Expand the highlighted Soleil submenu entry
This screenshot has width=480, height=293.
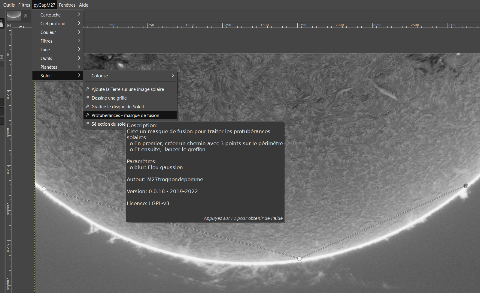[x=57, y=76]
